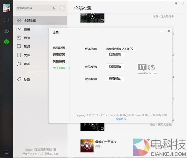
Task: Open the 相册 category
Action: point(27,38)
